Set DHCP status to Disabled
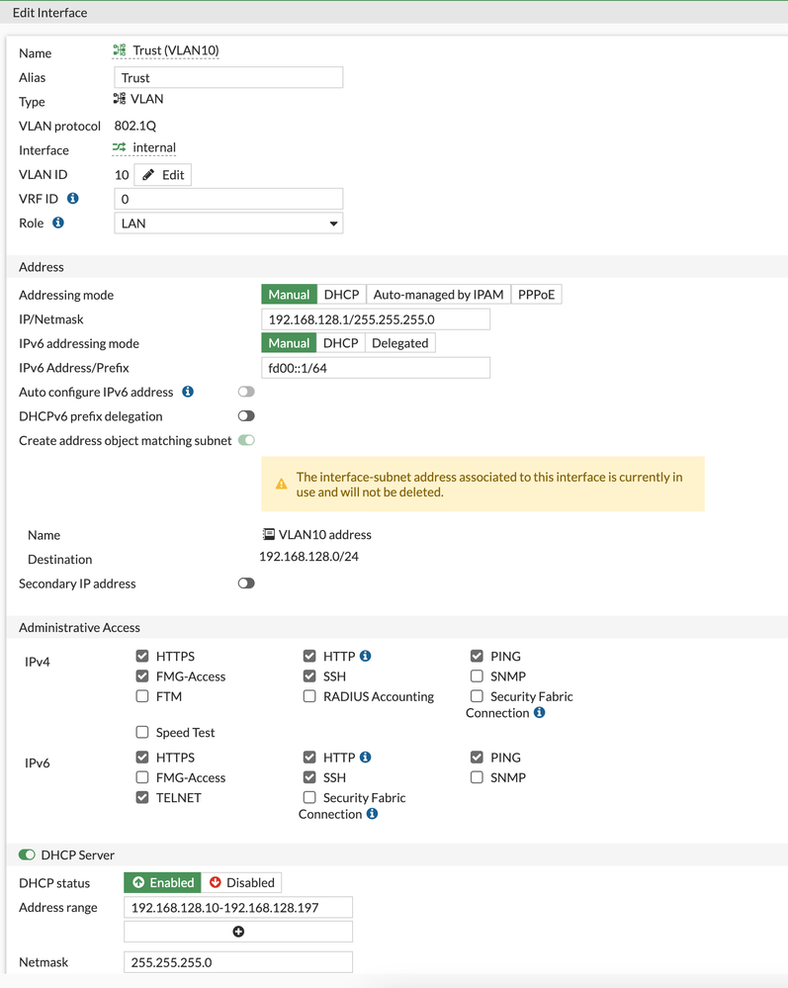 coord(241,882)
